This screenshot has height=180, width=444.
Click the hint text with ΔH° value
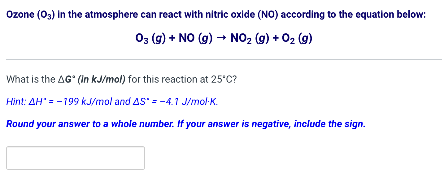[111, 101]
